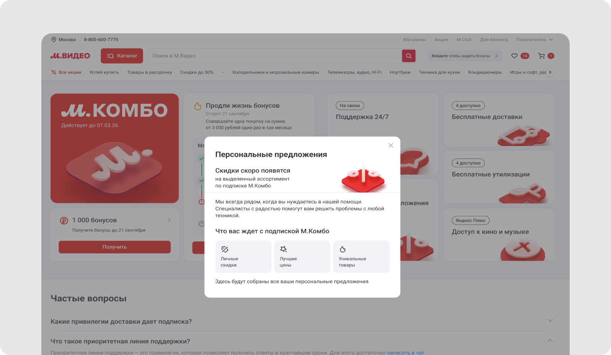The height and width of the screenshot is (355, 611).
Task: Click the На связи badge
Action: [x=349, y=106]
